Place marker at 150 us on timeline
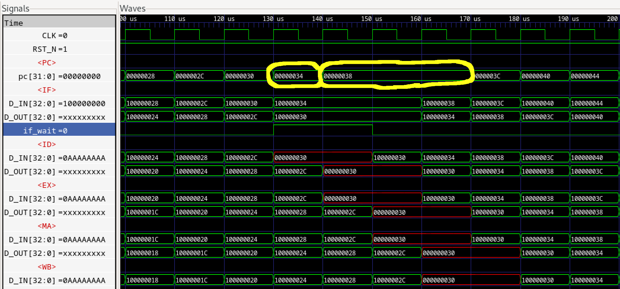 pyautogui.click(x=372, y=19)
